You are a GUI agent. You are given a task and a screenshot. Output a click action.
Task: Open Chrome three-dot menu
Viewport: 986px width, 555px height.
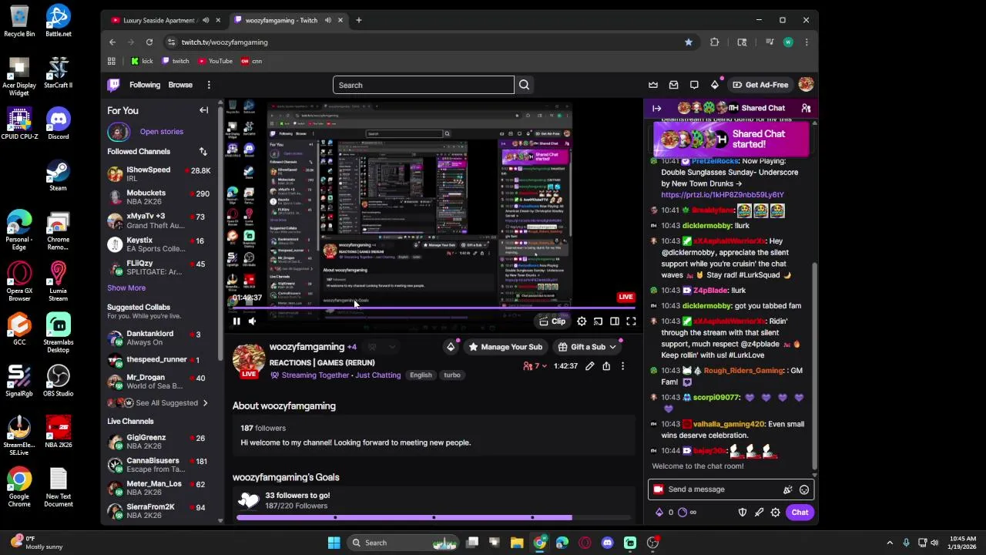pos(807,42)
